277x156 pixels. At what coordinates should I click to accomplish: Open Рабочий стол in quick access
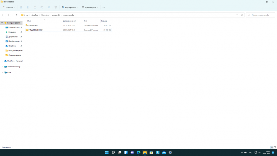pos(14,27)
